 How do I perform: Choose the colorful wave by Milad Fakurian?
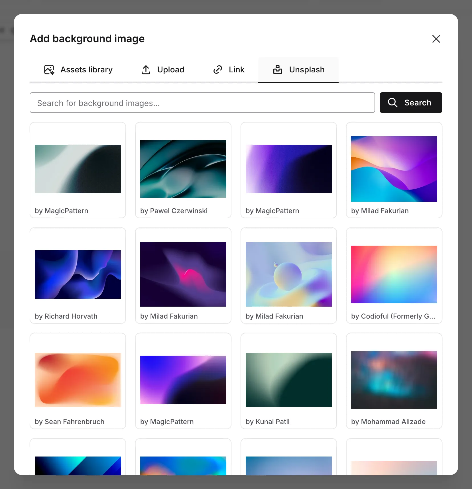pos(394,169)
